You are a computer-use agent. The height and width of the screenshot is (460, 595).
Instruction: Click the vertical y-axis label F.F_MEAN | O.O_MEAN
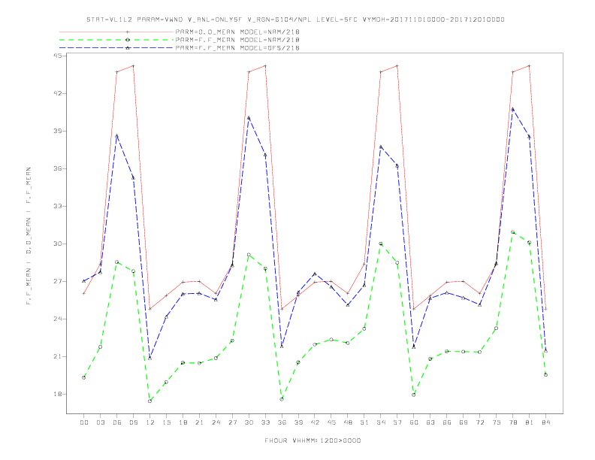pos(29,236)
